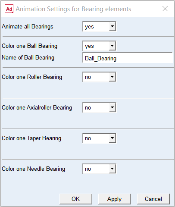Click the 'Color one Taper Bearing' label
This screenshot has width=175, height=207.
click(31, 138)
